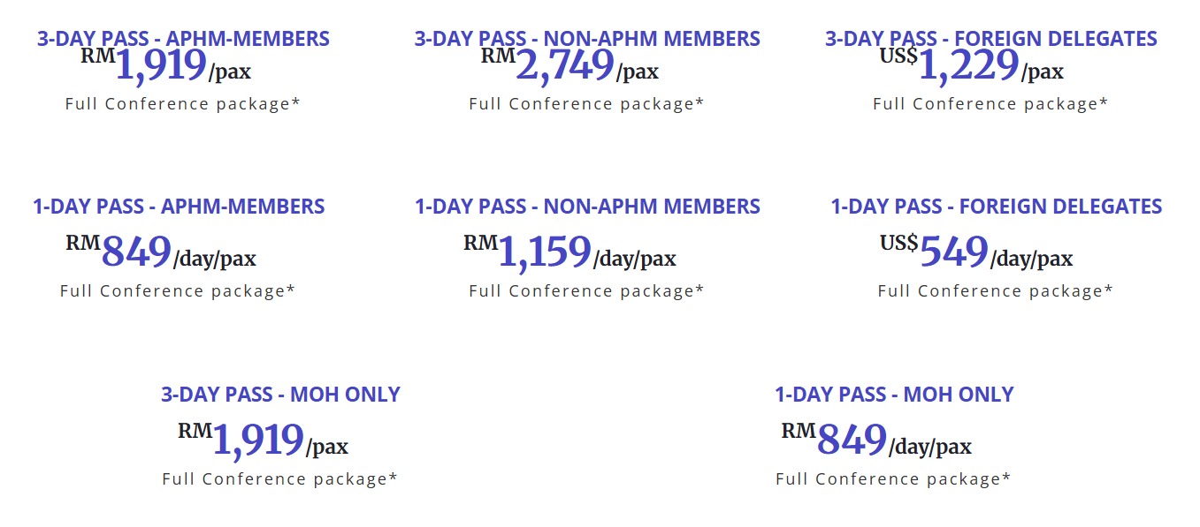Click Full Conference package under 3-Day MOH Only
This screenshot has width=1200, height=527.
click(279, 479)
